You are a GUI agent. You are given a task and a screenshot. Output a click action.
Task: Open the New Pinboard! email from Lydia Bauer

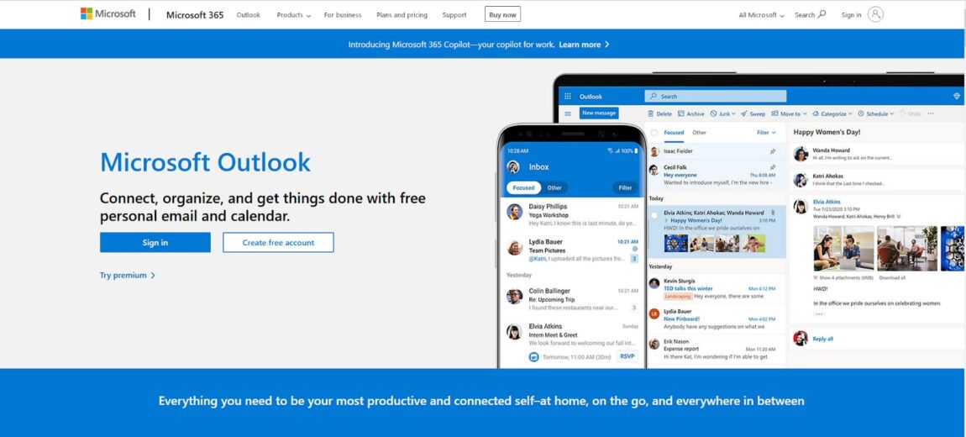(x=717, y=319)
